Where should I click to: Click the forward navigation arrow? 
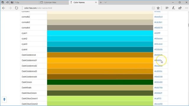tap(10, 8)
